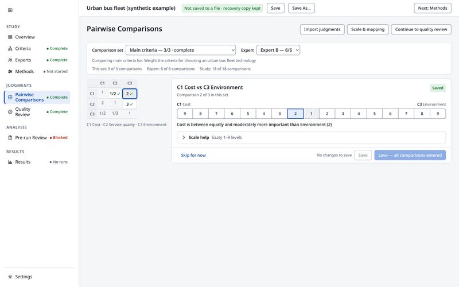459x287 pixels.
Task: Go to Overview in sidebar
Action: (x=37, y=37)
